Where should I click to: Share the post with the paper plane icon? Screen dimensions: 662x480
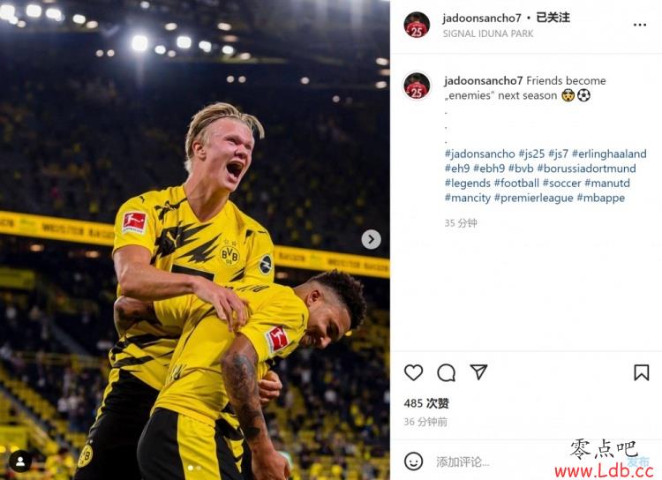(478, 372)
